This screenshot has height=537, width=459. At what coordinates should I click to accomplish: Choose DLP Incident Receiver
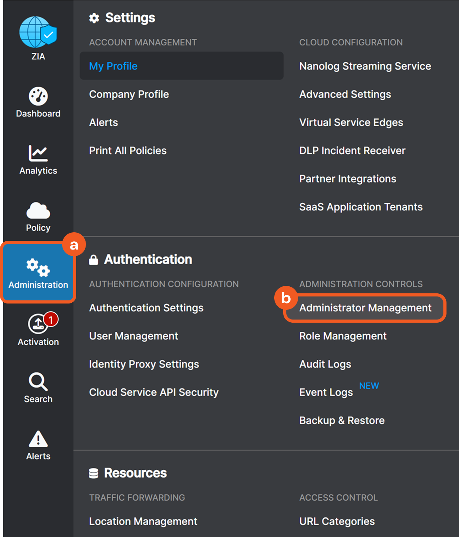point(352,151)
